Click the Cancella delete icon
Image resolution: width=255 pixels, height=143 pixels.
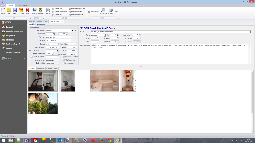(21, 10)
